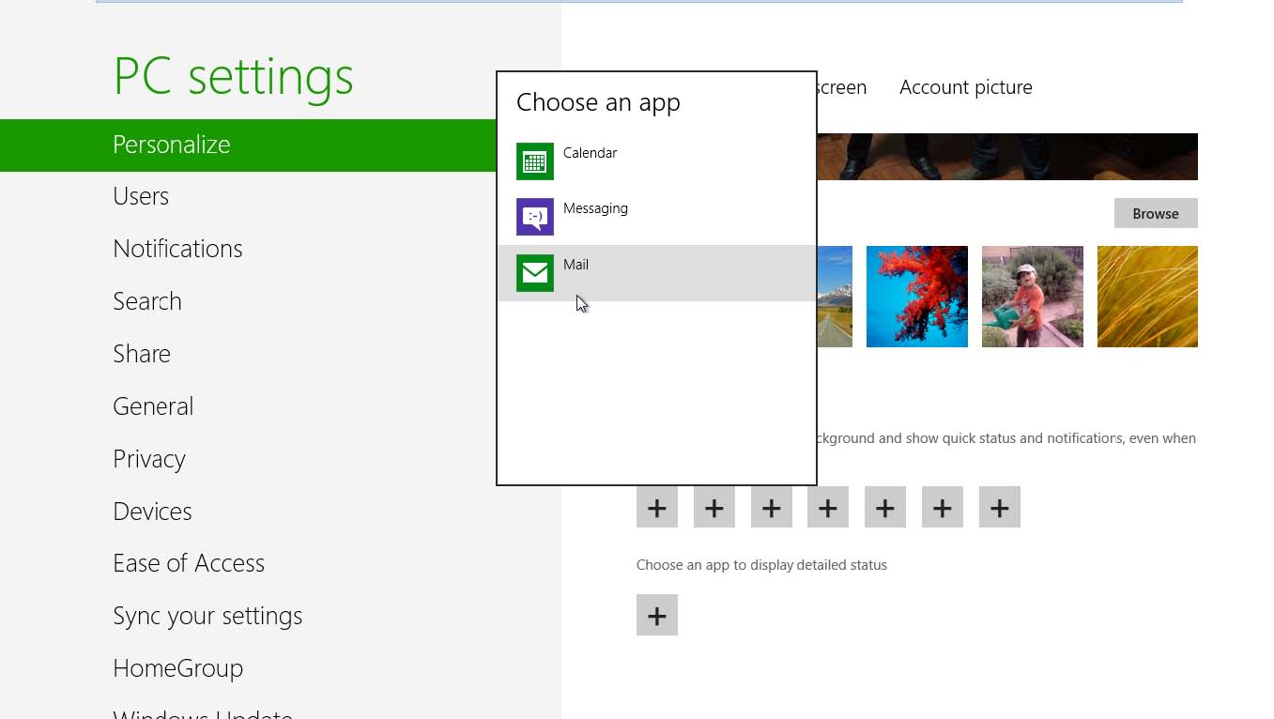Screen dimensions: 1274x719
Task: Go to the HomeGroup settings
Action: tap(177, 668)
